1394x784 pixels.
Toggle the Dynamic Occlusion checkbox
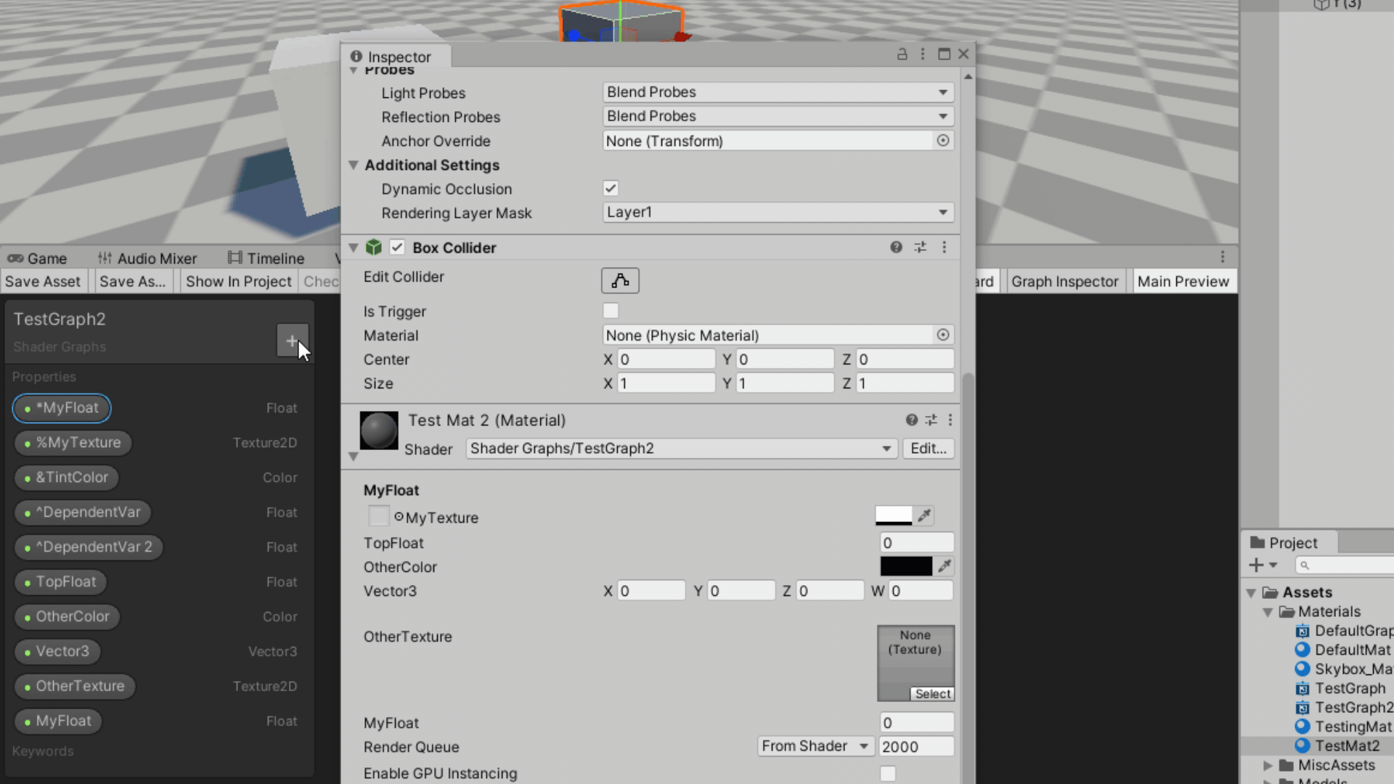pos(611,189)
